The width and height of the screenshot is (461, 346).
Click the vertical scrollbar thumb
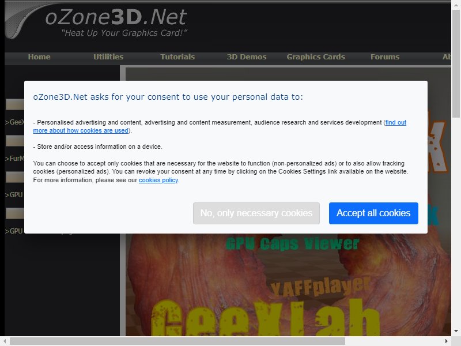[456, 63]
